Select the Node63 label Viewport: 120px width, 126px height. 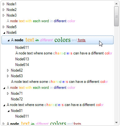17,76
